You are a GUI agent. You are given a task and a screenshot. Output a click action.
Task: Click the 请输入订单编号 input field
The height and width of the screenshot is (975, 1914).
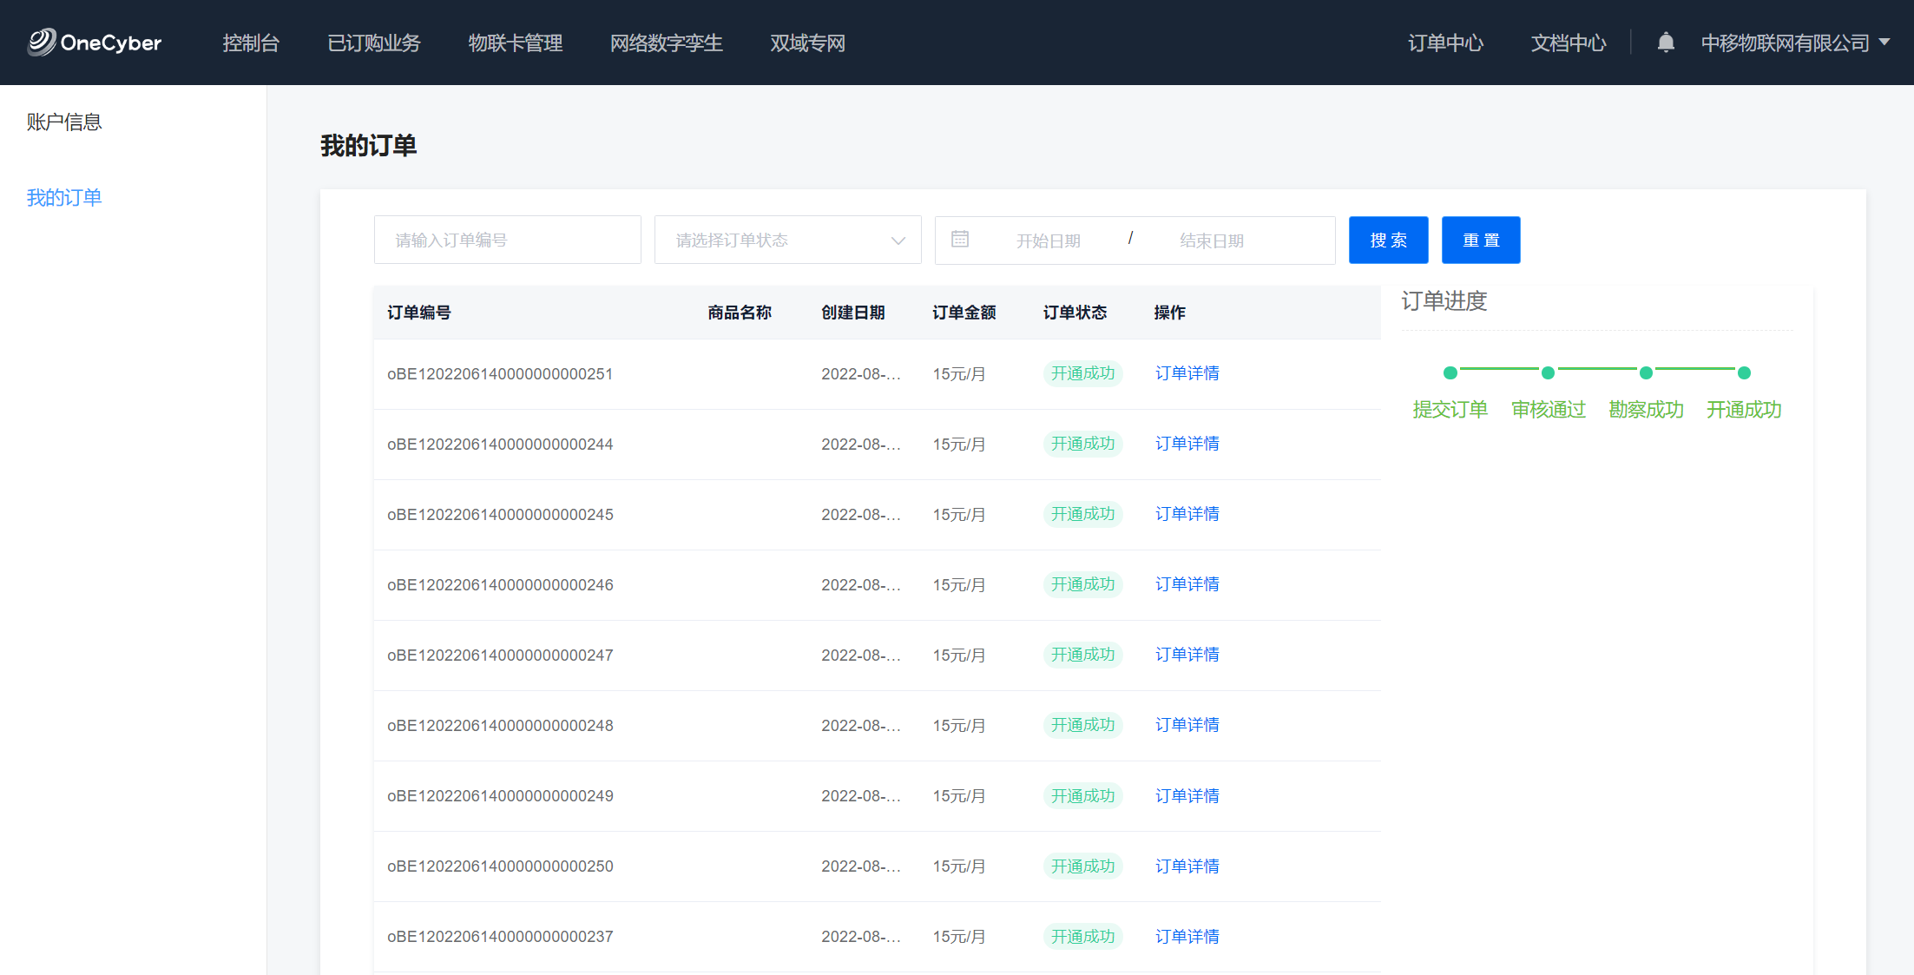click(x=507, y=240)
